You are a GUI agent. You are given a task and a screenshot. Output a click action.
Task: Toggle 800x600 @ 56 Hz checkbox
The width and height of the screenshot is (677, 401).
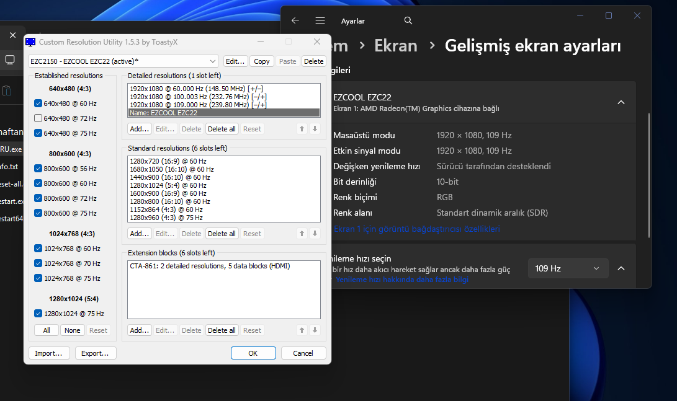[38, 169]
